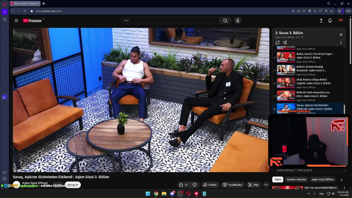Open Opera AI assistant button
The height and width of the screenshot is (198, 352).
coord(348,11)
